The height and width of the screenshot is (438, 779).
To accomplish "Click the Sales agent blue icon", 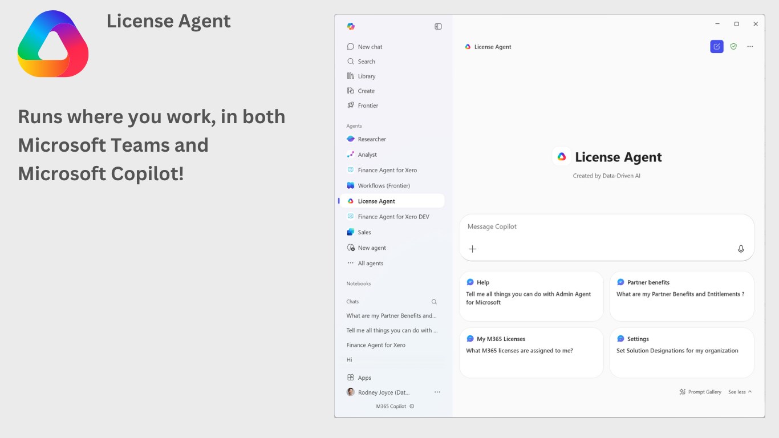I will (351, 232).
